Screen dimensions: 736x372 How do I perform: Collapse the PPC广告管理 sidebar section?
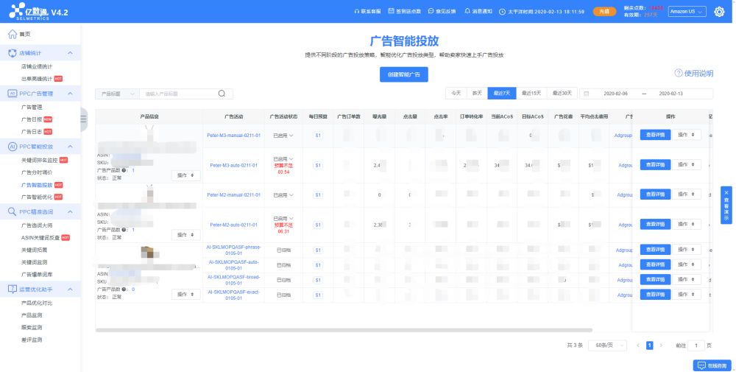70,94
